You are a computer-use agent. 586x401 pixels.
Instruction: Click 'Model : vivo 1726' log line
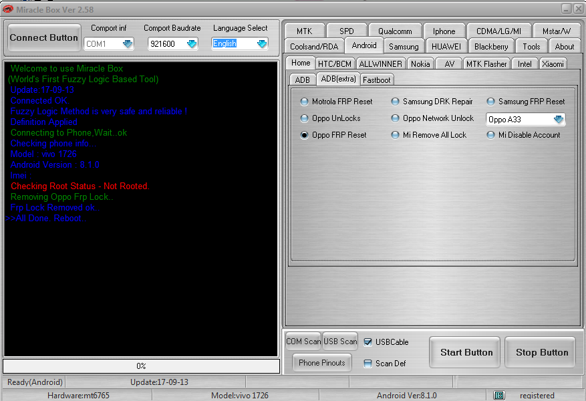click(43, 154)
